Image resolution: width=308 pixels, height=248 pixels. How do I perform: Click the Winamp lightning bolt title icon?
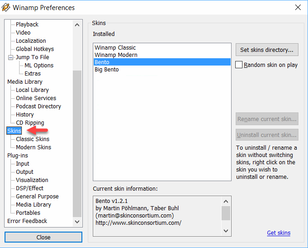[6, 7]
